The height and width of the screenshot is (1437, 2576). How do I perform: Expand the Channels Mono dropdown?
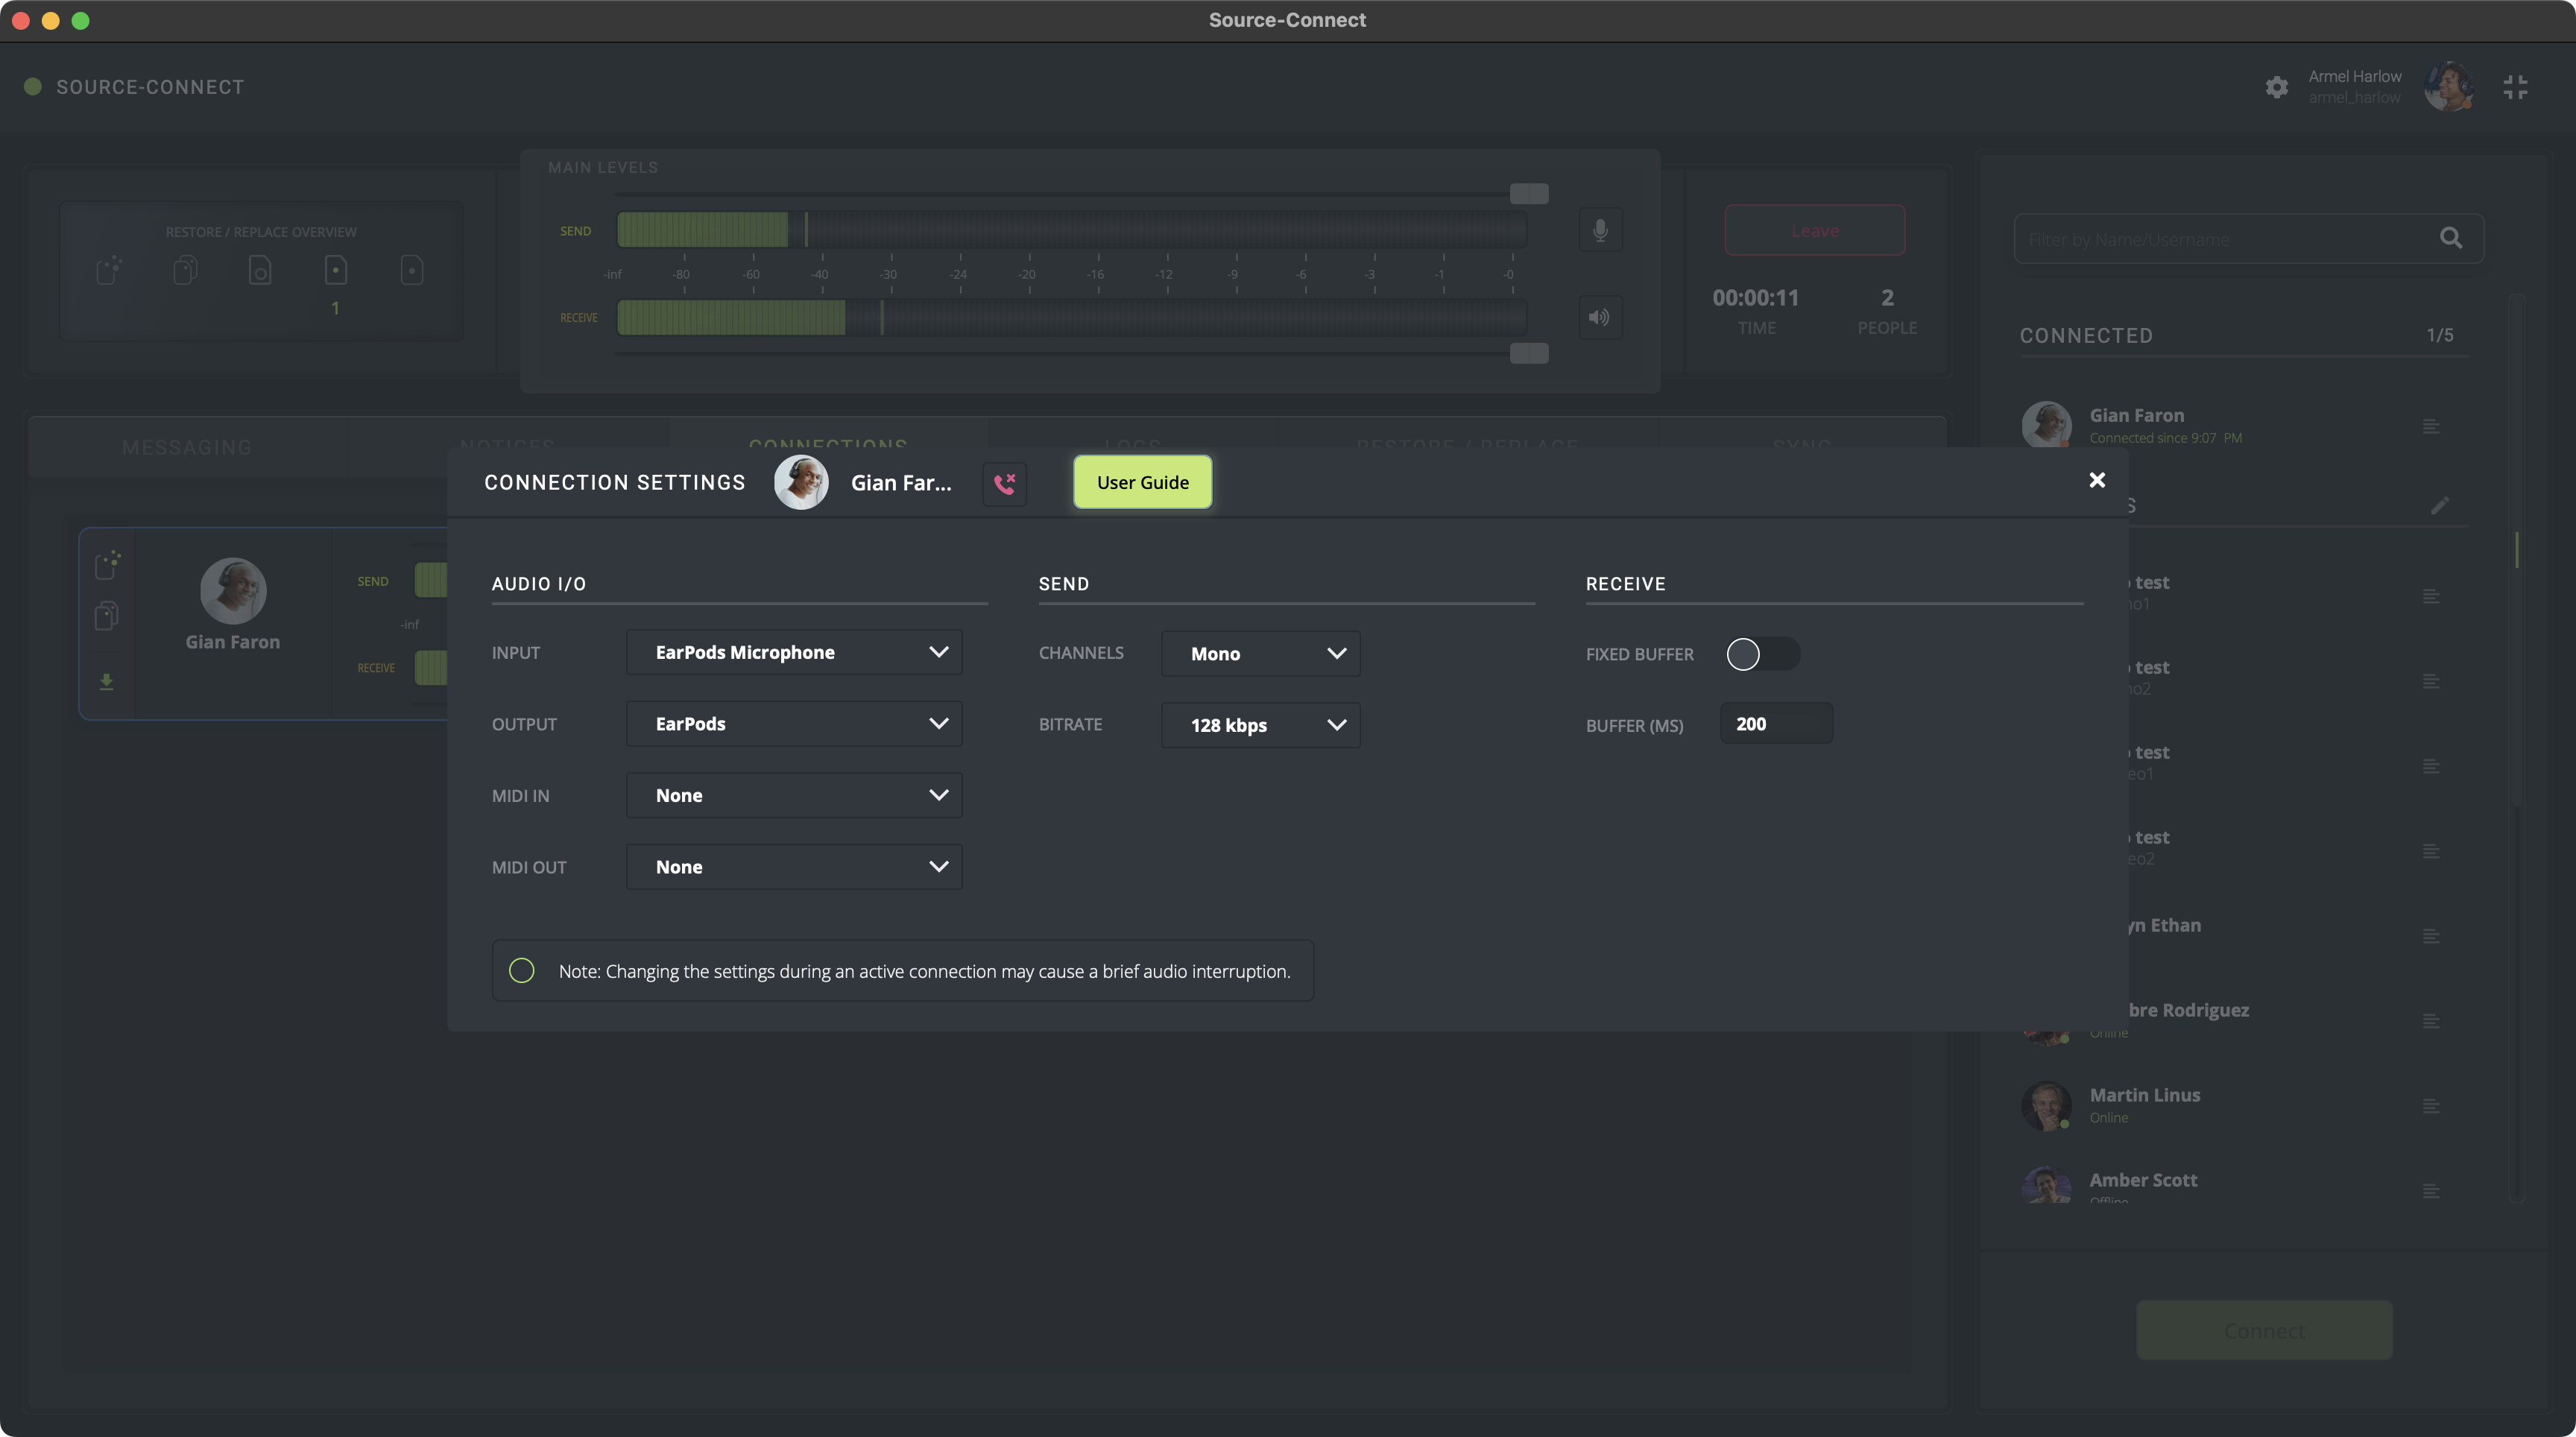1260,653
